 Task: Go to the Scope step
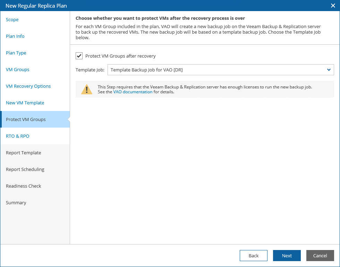tap(12, 20)
